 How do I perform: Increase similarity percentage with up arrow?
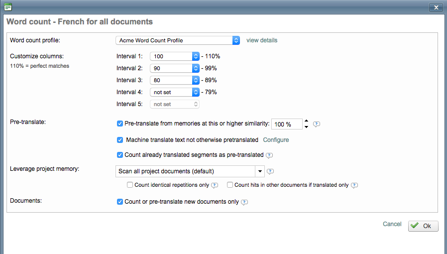point(306,121)
